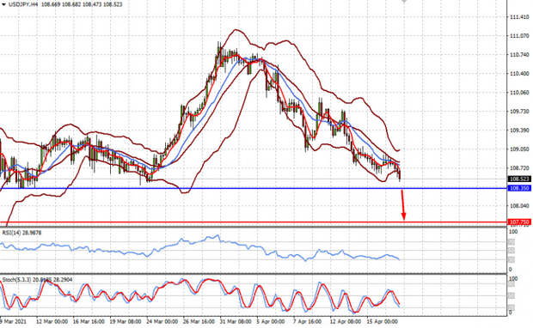Click the gray chart shift marker at top
The width and height of the screenshot is (533, 328).
(x=404, y=2)
